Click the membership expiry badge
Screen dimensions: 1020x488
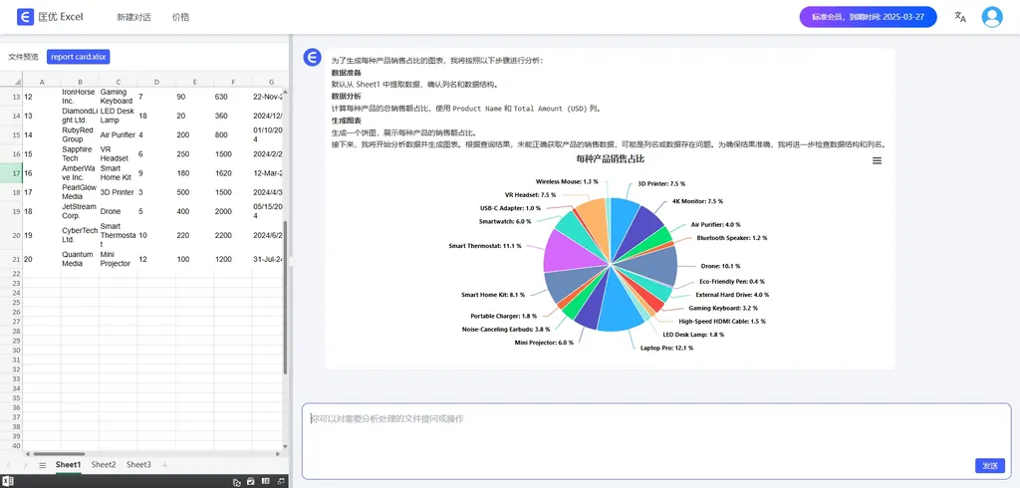(867, 17)
